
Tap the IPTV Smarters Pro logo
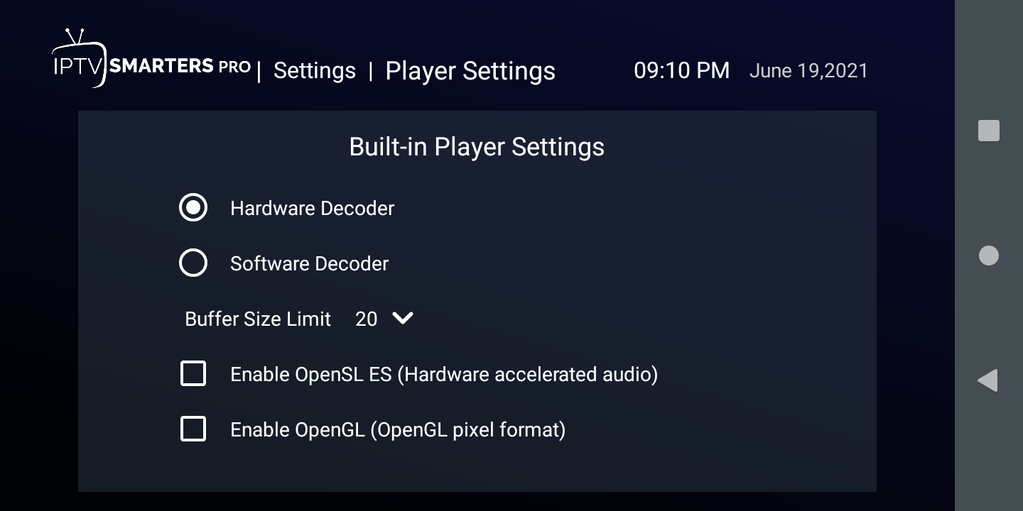pos(151,61)
